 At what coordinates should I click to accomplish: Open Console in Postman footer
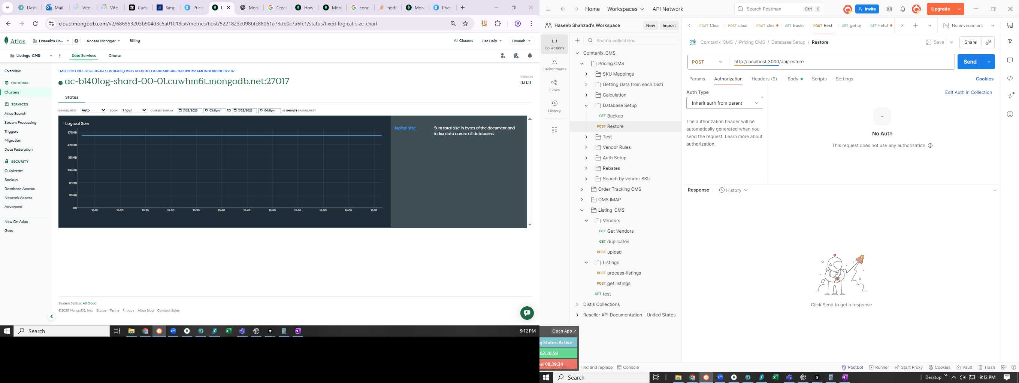(x=628, y=367)
